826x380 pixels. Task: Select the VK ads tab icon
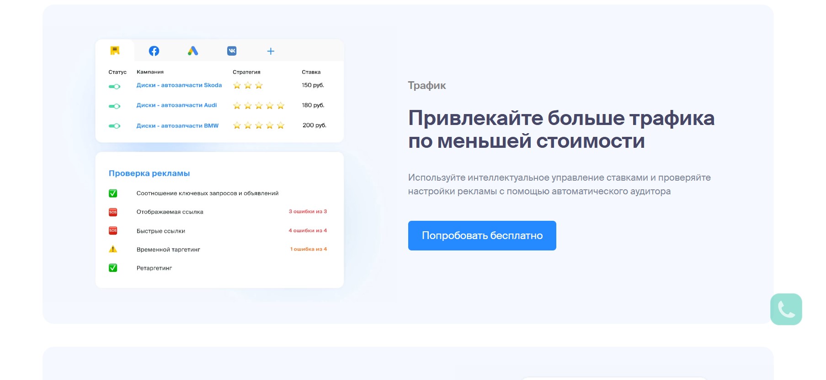coord(232,51)
